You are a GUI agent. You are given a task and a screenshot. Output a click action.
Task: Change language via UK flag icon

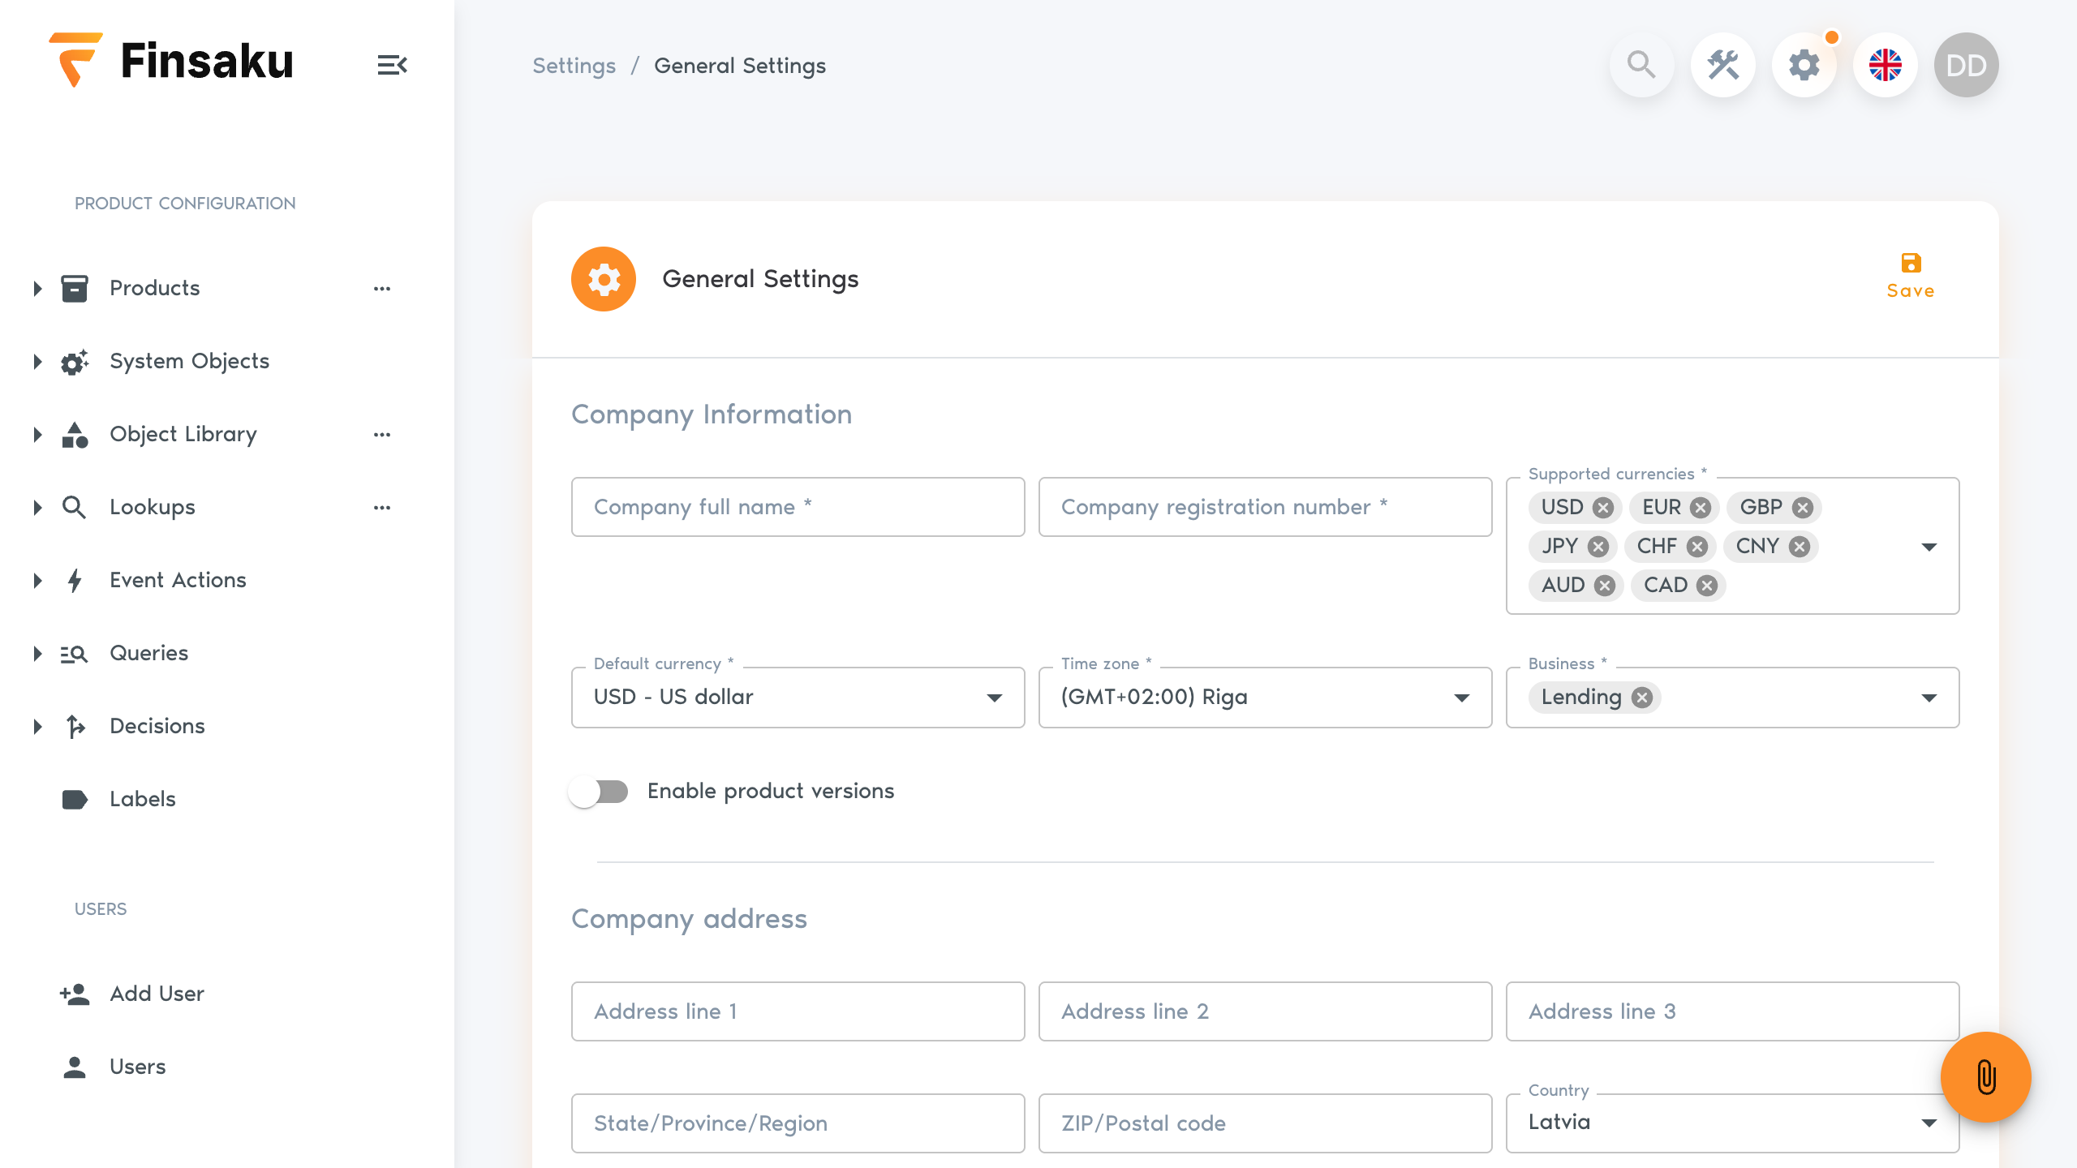pos(1885,65)
